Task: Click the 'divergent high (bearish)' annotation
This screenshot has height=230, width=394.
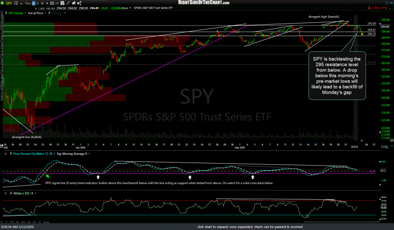Action: click(x=324, y=16)
